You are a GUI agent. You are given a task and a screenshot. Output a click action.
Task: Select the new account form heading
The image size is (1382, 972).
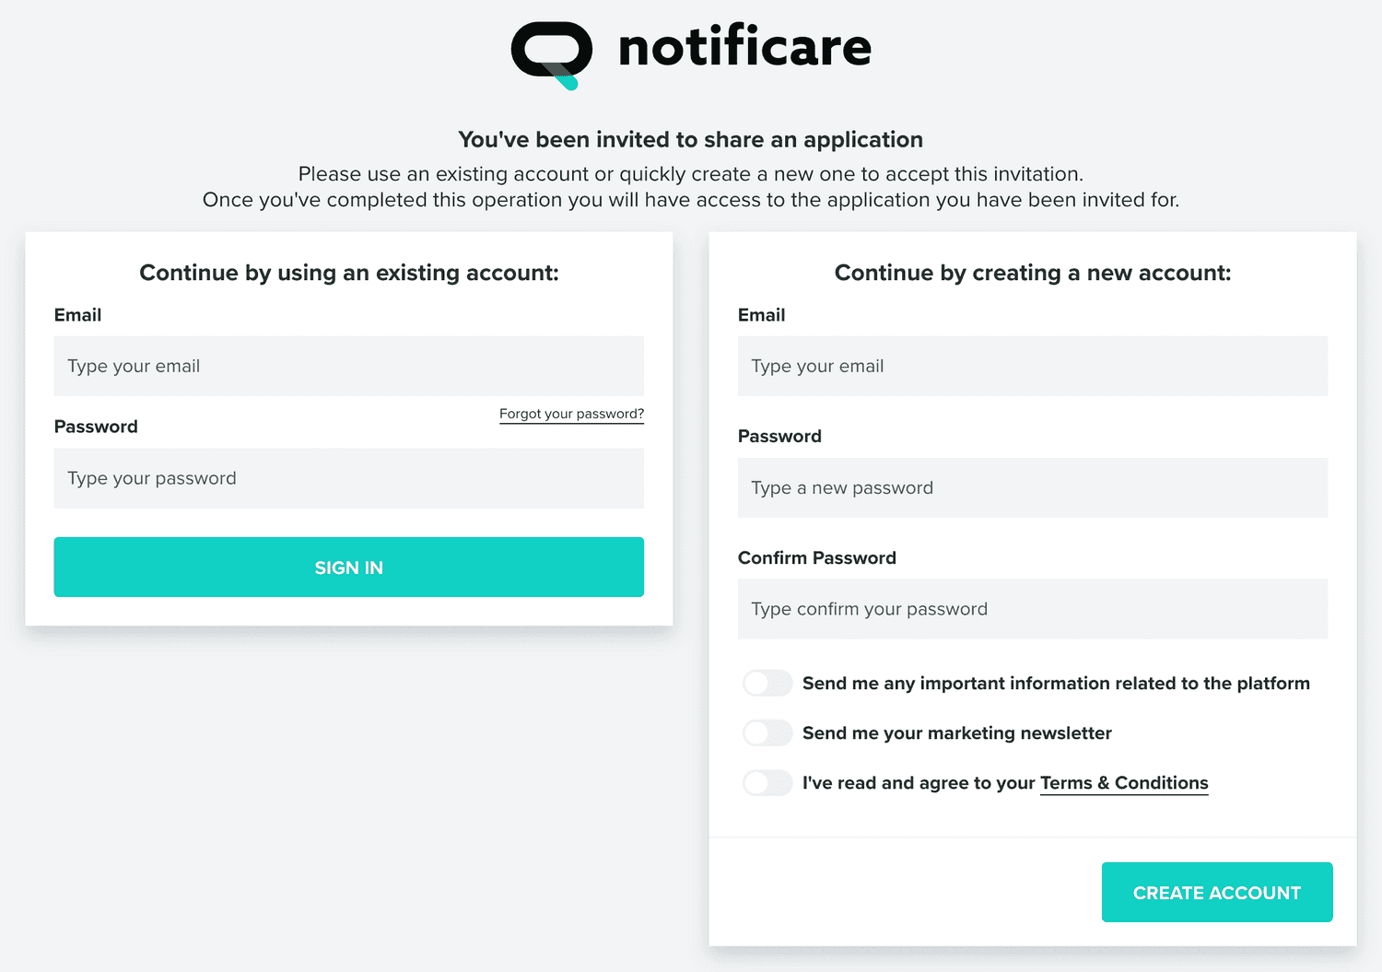1032,273
